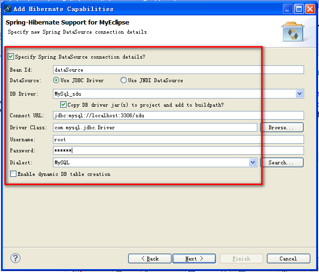The image size is (319, 272).
Task: Close the dialog with the X button
Action: click(310, 9)
